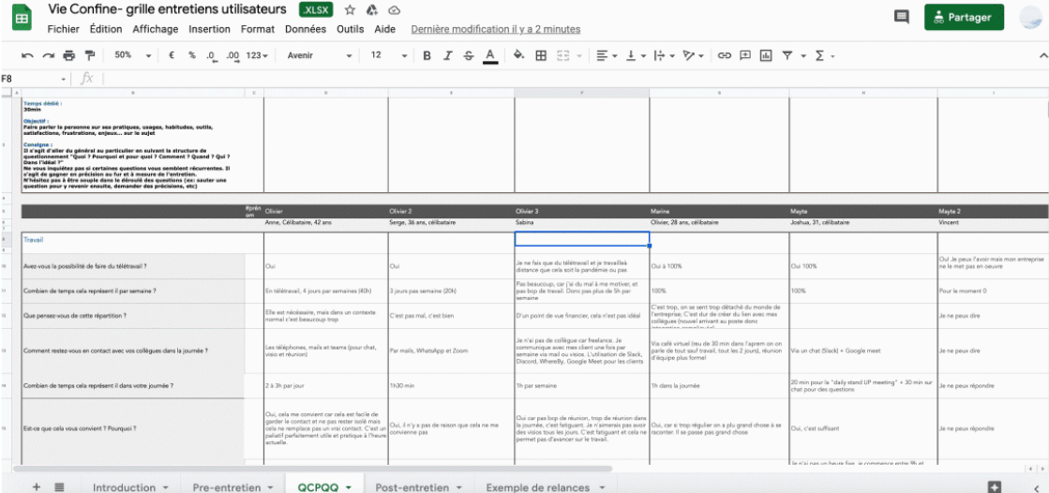Click the undo arrow icon
The image size is (1049, 493).
[x=26, y=55]
